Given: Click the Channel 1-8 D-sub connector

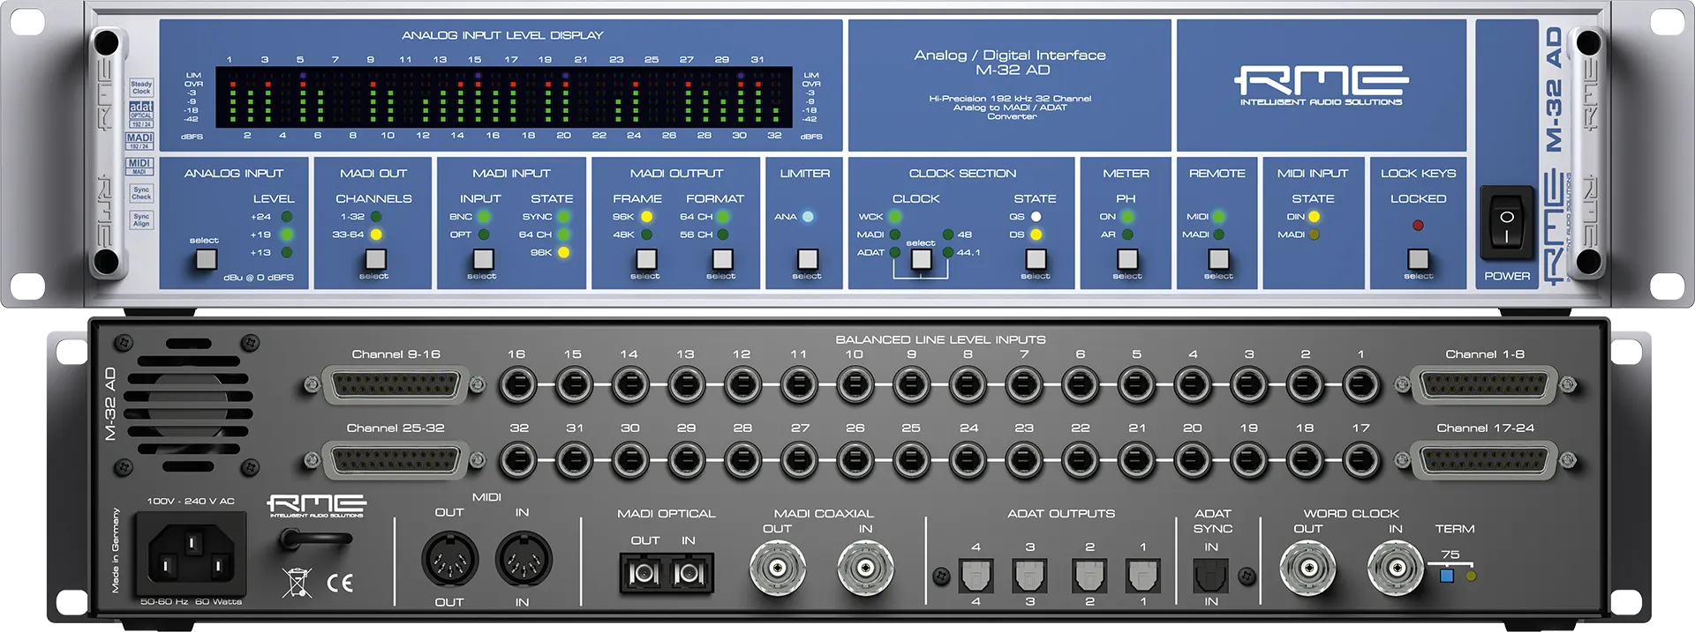Looking at the screenshot, I should (1484, 385).
